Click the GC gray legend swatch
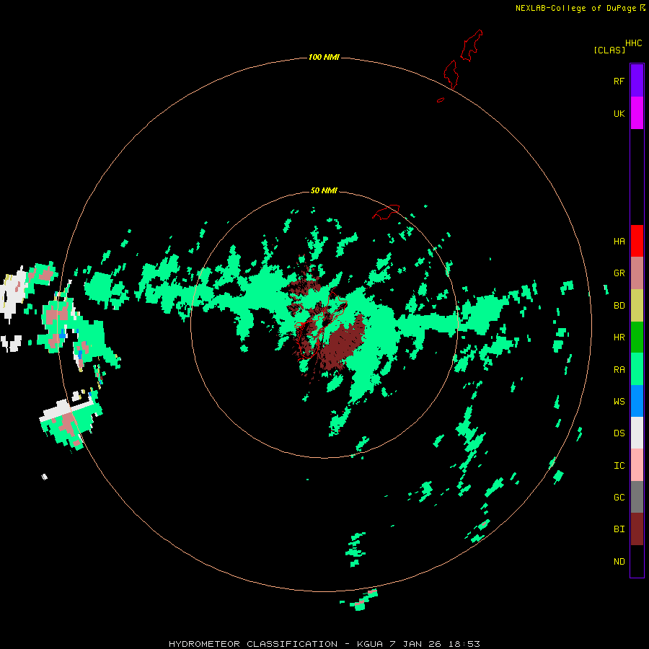The height and width of the screenshot is (649, 649). pos(637,497)
